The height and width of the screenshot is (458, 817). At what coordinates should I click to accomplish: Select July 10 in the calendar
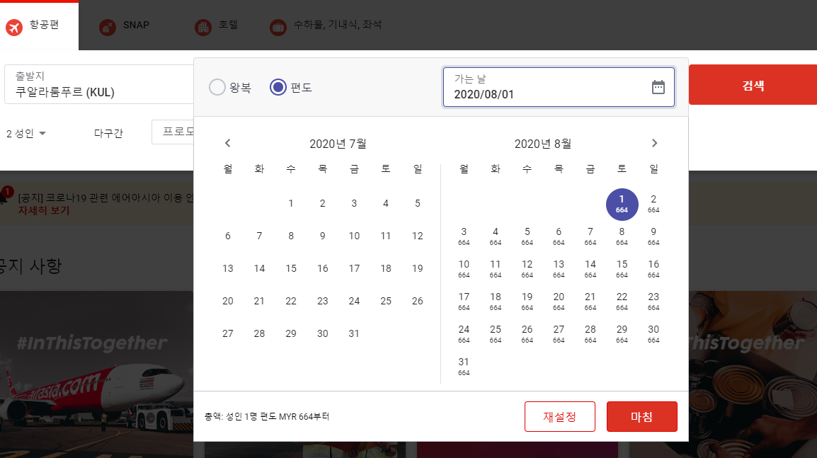pyautogui.click(x=354, y=236)
